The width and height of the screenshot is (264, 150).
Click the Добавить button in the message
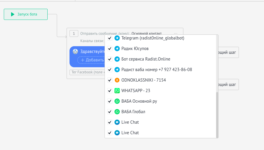pos(91,60)
